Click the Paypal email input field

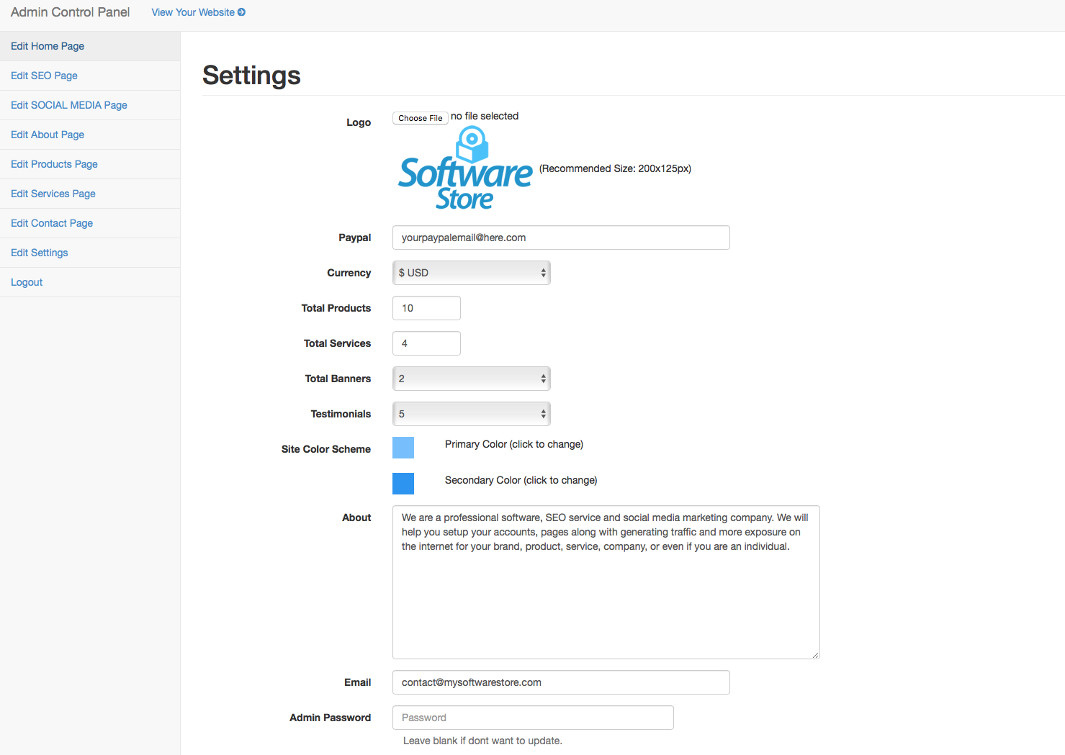point(561,238)
